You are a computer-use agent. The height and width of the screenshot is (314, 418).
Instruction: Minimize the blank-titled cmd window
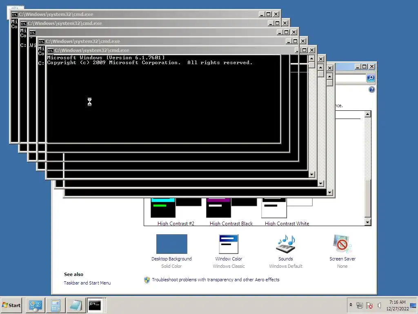click(x=280, y=32)
